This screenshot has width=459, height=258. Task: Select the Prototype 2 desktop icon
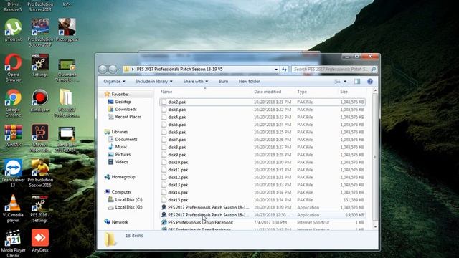(x=67, y=30)
